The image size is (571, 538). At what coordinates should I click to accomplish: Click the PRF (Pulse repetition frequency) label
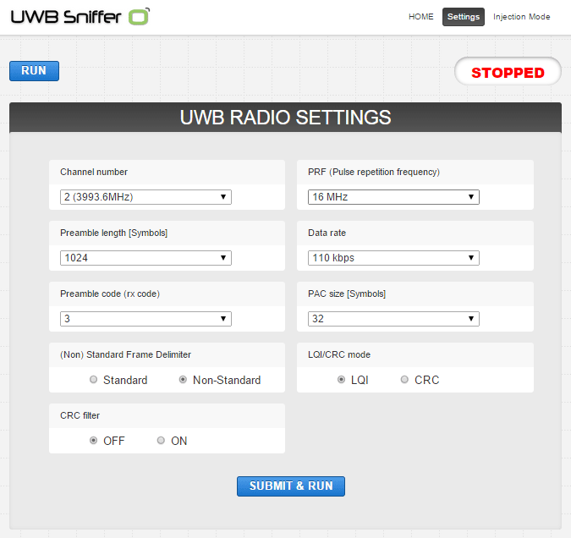[x=374, y=172]
